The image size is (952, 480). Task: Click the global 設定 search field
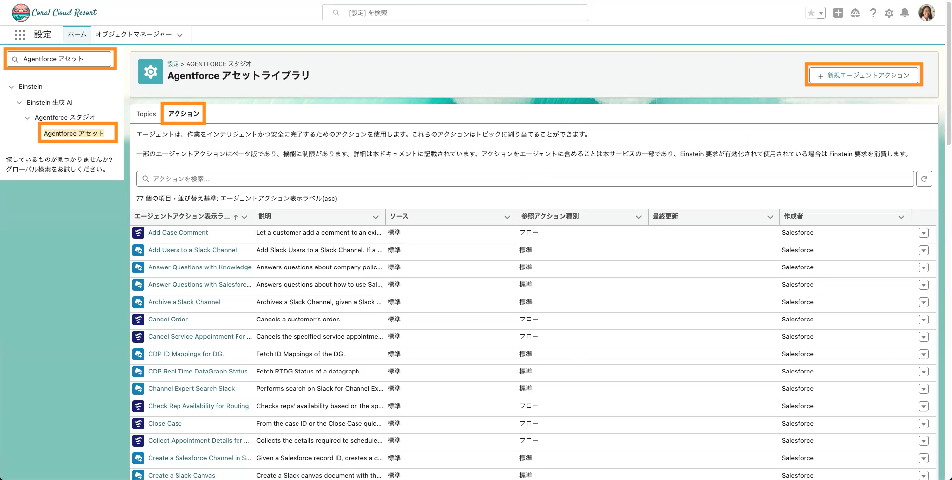click(455, 13)
